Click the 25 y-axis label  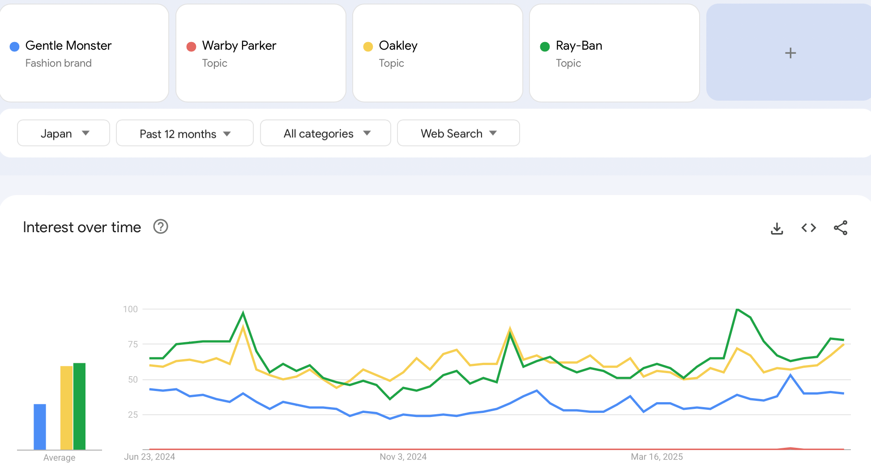[x=133, y=415]
